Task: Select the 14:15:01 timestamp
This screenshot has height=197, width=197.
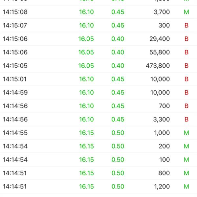Action: click(x=15, y=79)
